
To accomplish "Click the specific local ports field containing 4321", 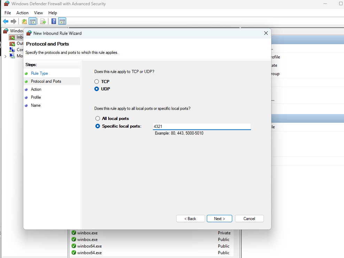I will click(202, 126).
